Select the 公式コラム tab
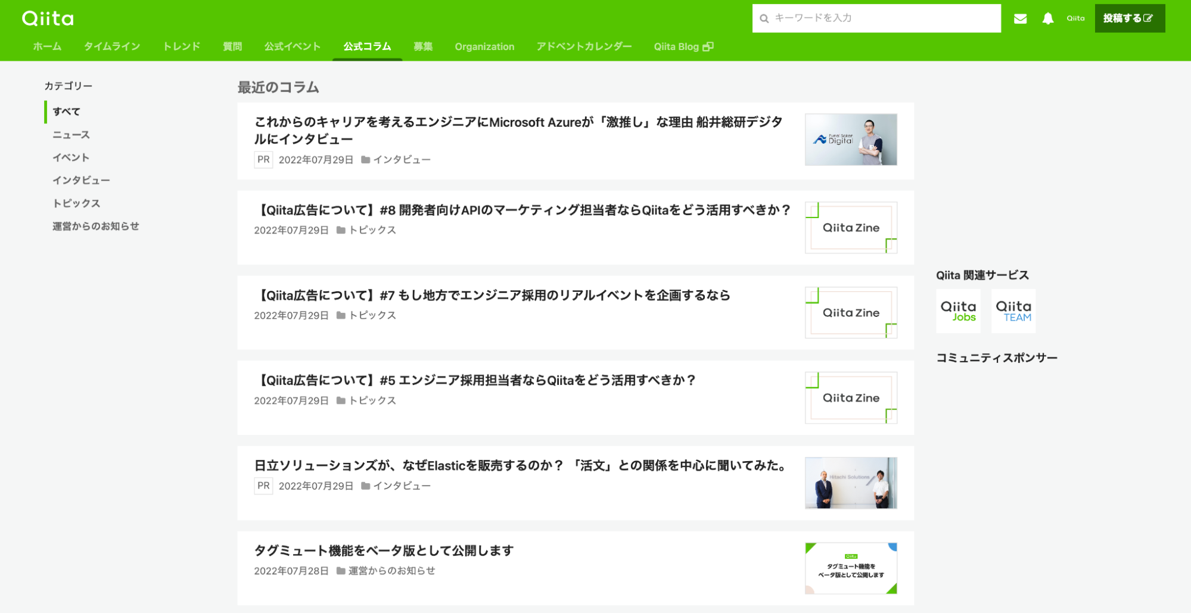 [x=367, y=46]
